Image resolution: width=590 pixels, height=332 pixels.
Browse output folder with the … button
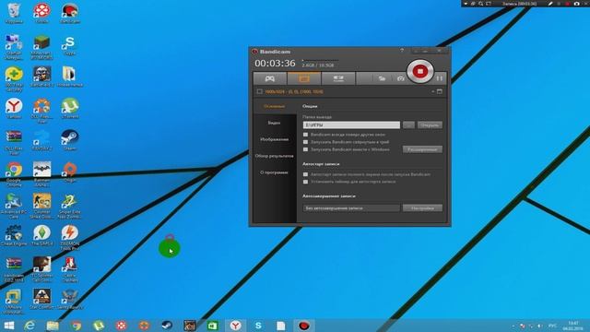click(408, 125)
